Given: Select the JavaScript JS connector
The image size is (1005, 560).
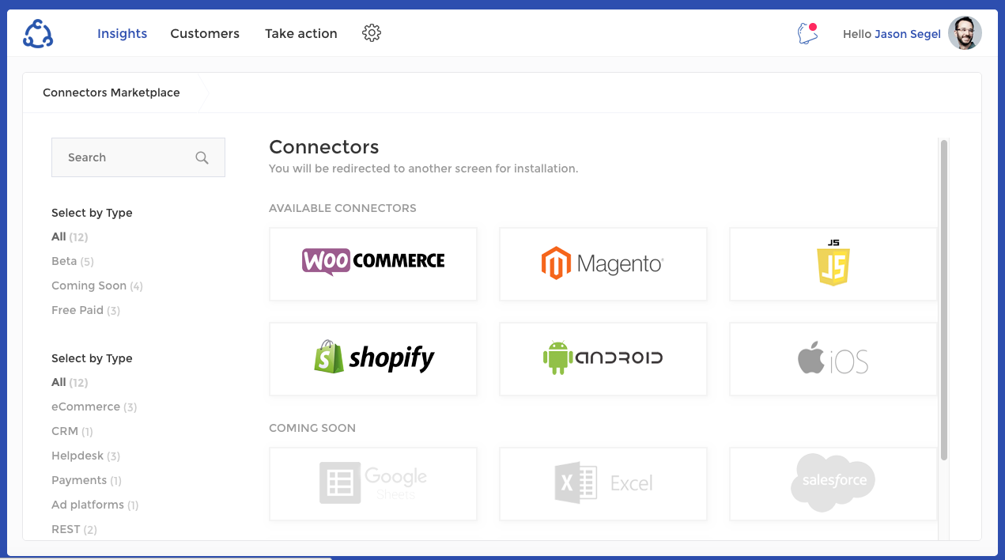Looking at the screenshot, I should tap(833, 264).
